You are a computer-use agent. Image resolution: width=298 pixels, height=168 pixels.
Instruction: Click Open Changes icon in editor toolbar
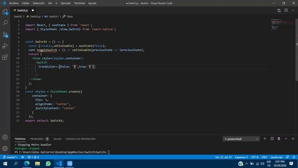click(x=279, y=10)
